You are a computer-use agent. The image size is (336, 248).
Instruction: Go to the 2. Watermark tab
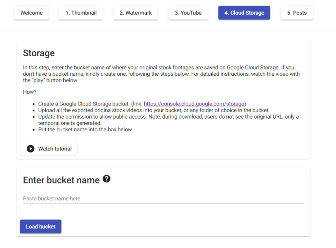pos(136,13)
